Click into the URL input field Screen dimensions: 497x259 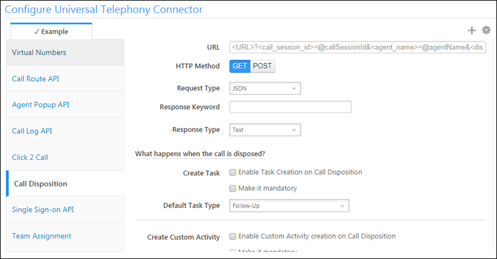point(358,46)
